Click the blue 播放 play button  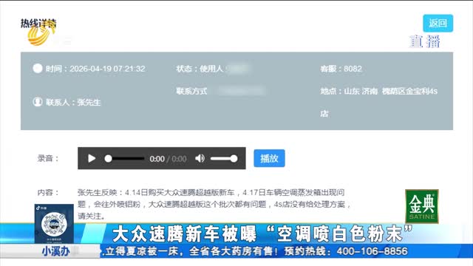click(x=269, y=158)
